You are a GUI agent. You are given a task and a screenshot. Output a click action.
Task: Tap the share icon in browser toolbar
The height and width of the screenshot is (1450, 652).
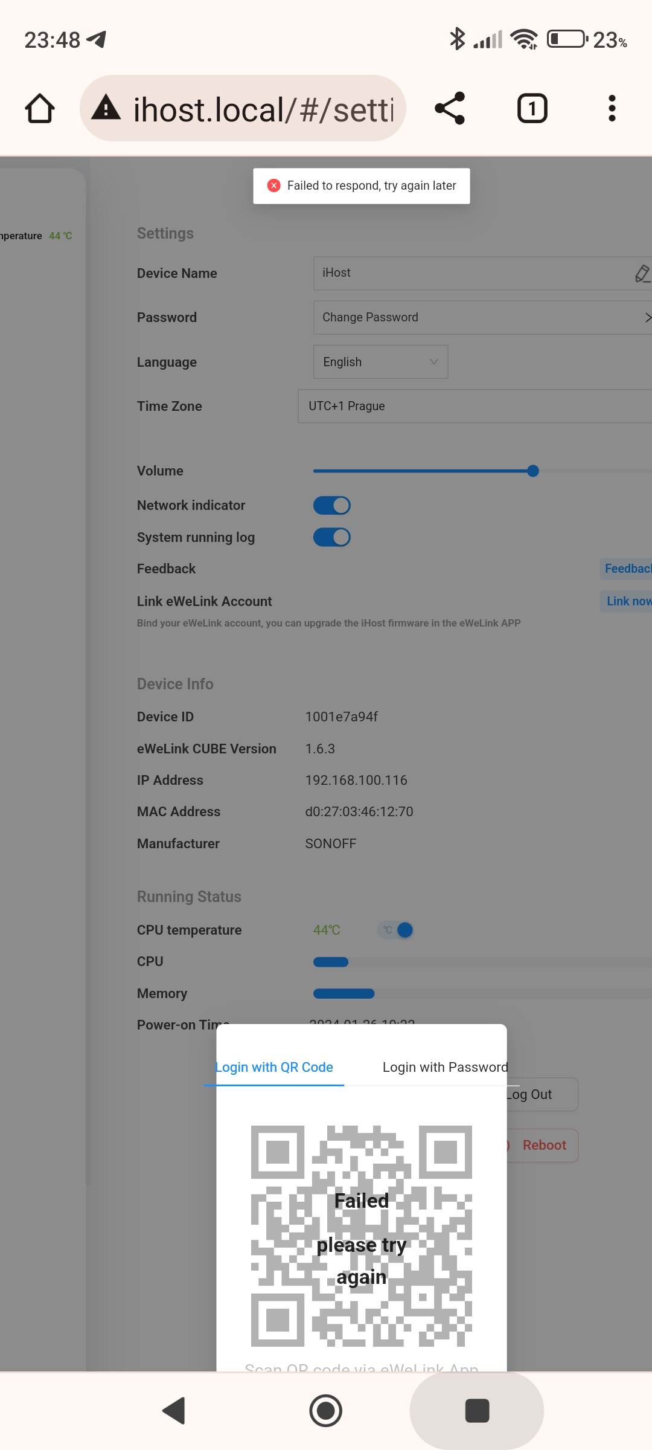(x=450, y=108)
